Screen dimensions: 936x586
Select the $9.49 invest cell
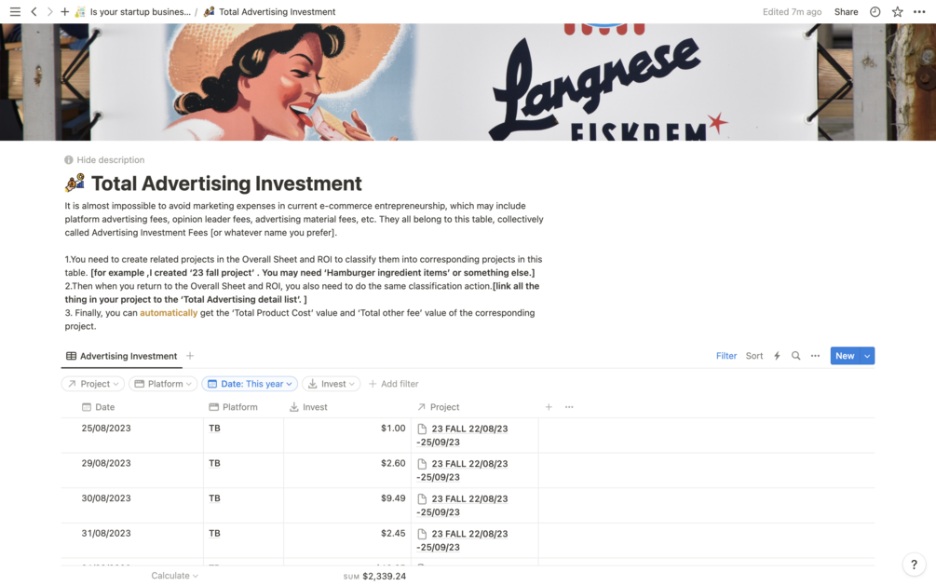[347, 505]
